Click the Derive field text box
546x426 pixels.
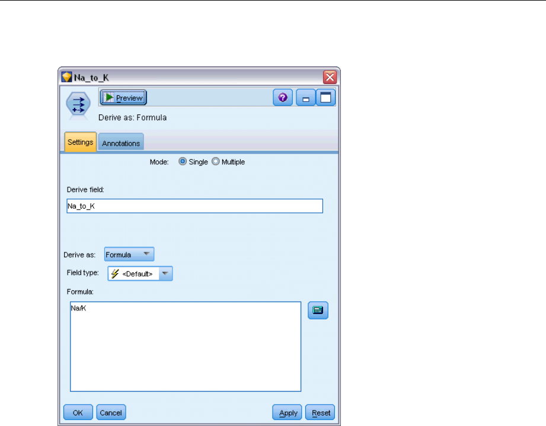click(194, 206)
